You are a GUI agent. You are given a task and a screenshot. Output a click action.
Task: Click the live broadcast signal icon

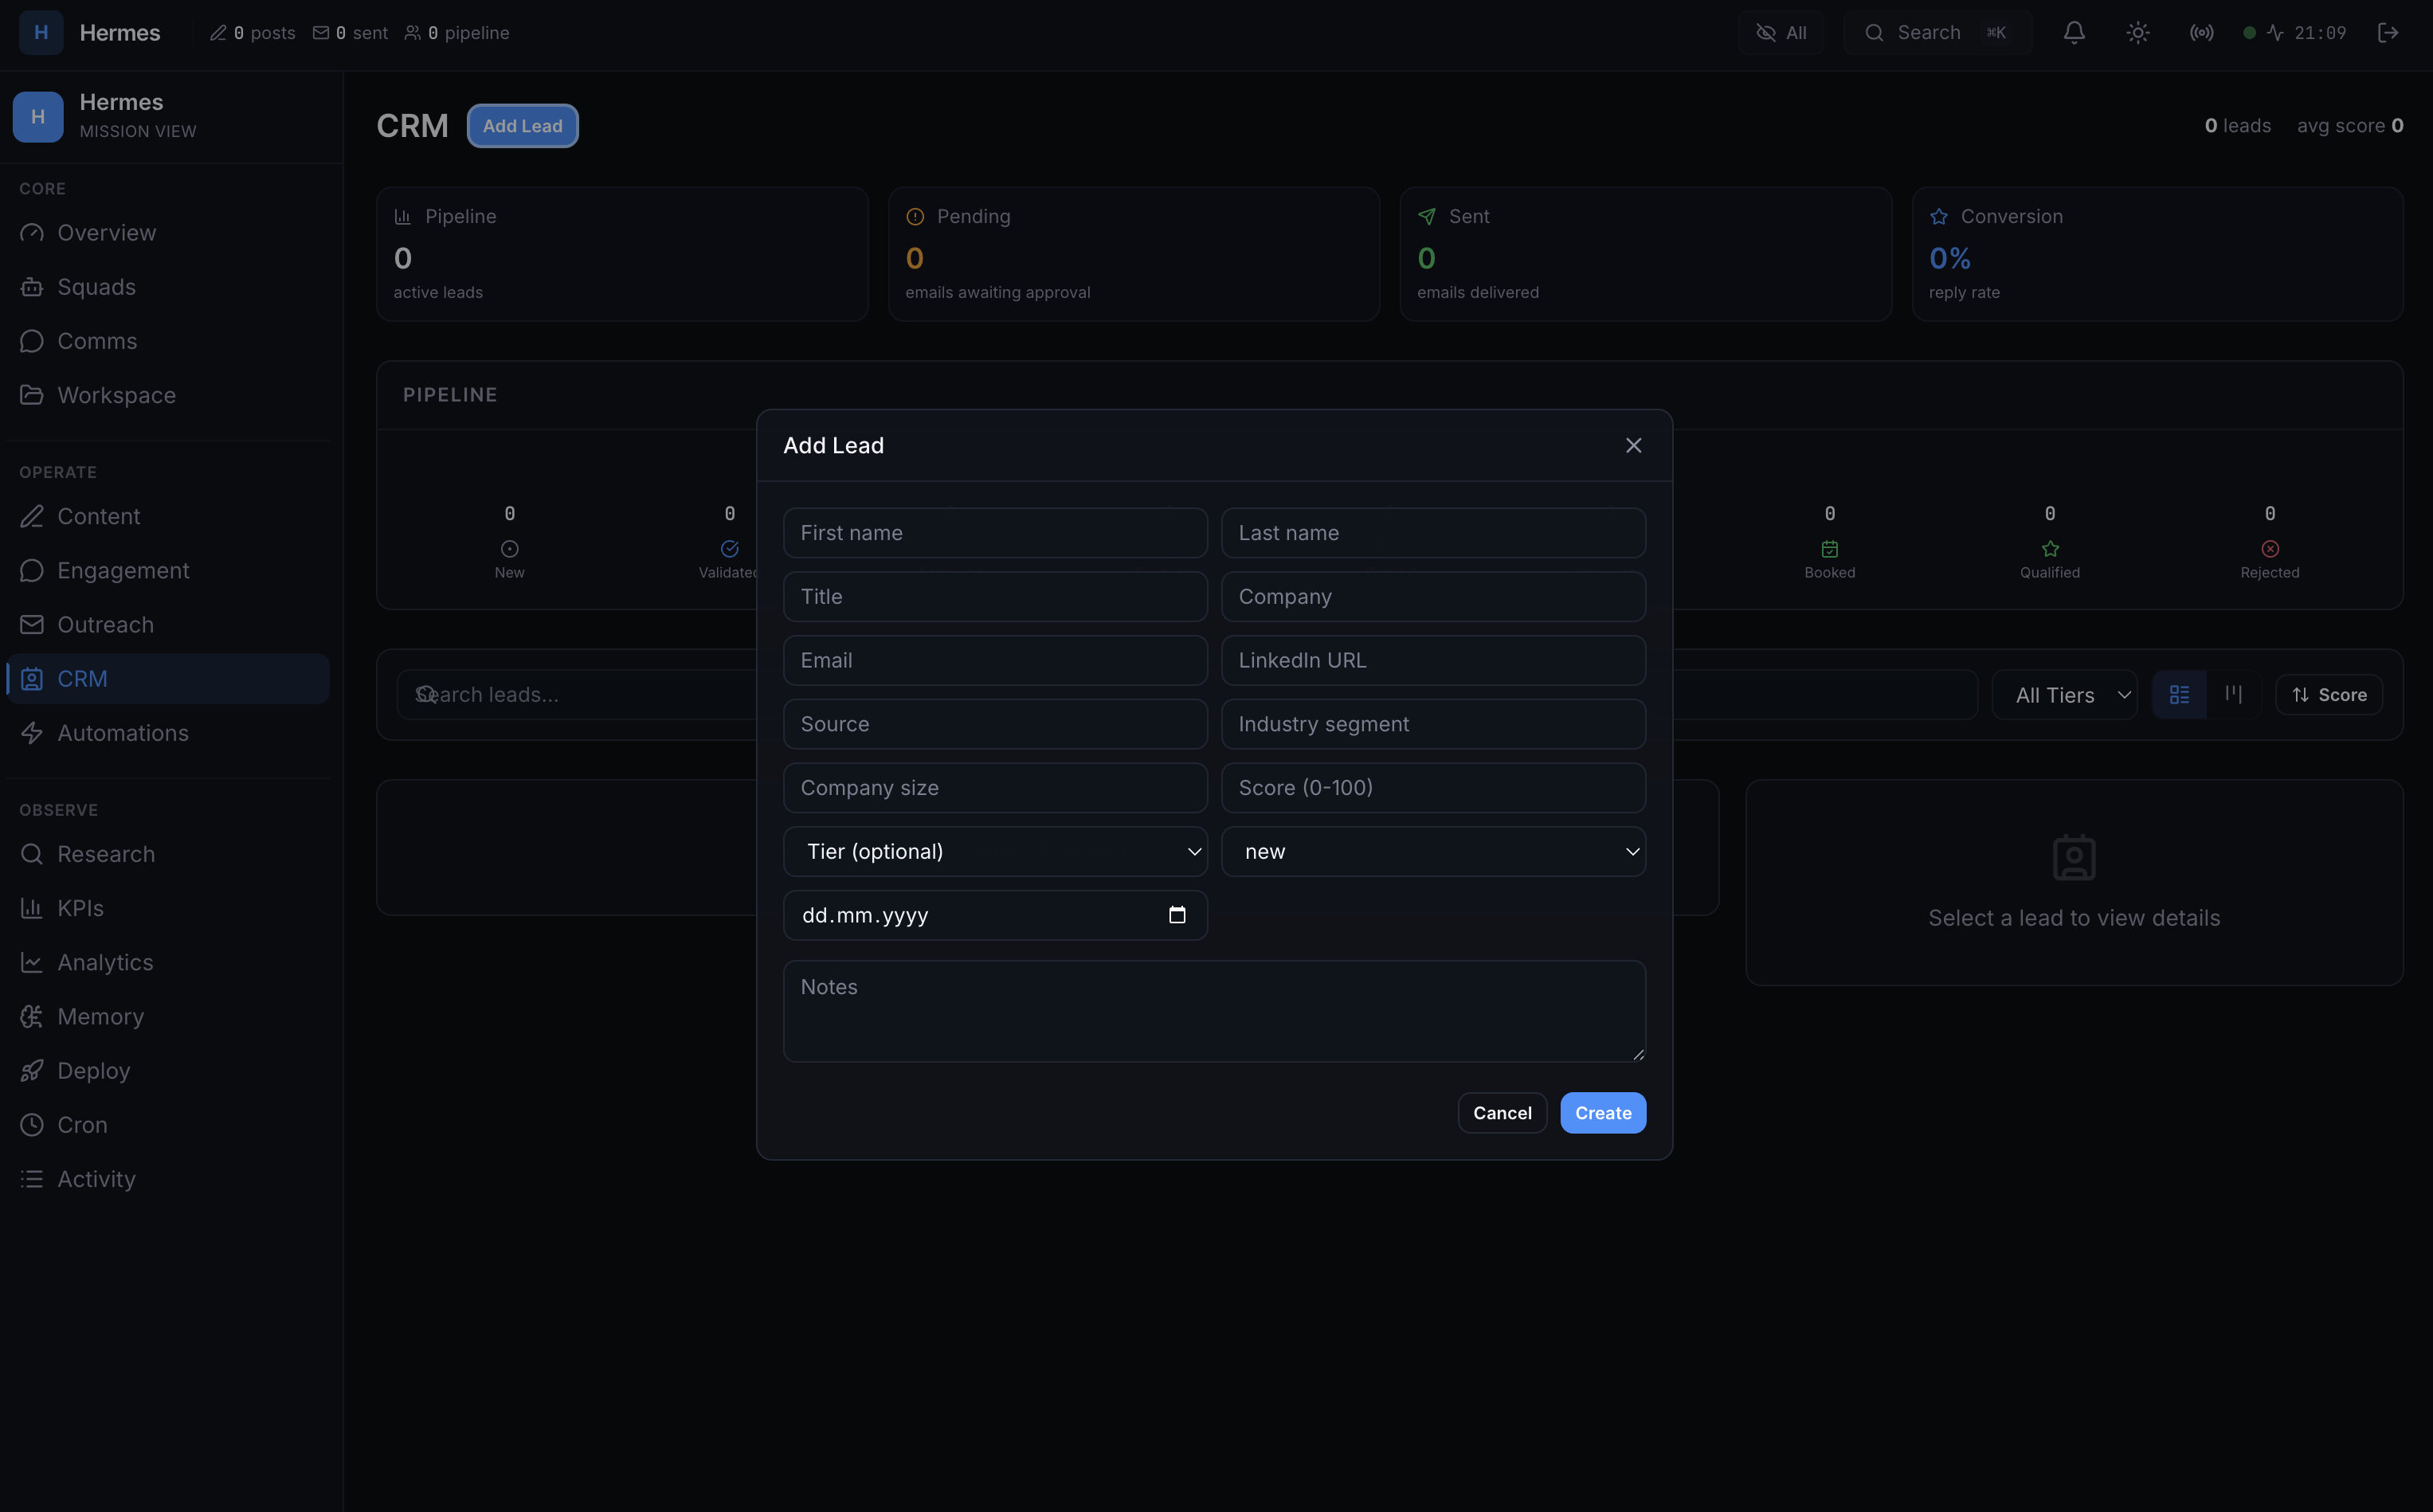click(2201, 33)
